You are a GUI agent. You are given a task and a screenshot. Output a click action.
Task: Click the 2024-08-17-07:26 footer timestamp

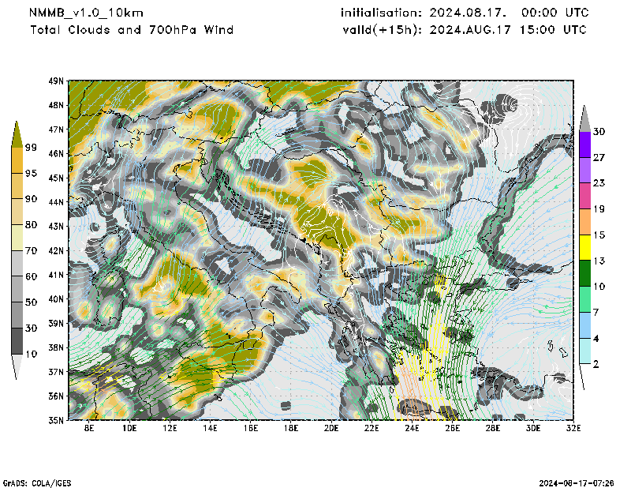tap(581, 482)
